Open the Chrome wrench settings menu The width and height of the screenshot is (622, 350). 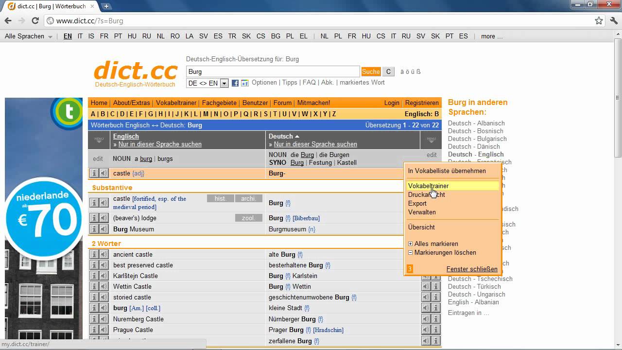[x=613, y=21]
